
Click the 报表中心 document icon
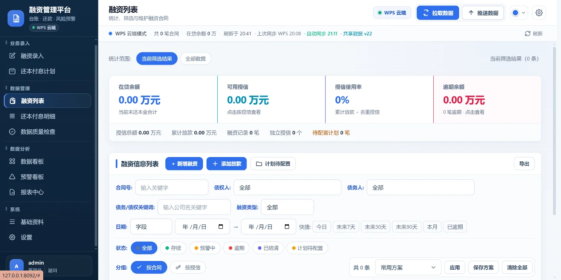click(12, 192)
